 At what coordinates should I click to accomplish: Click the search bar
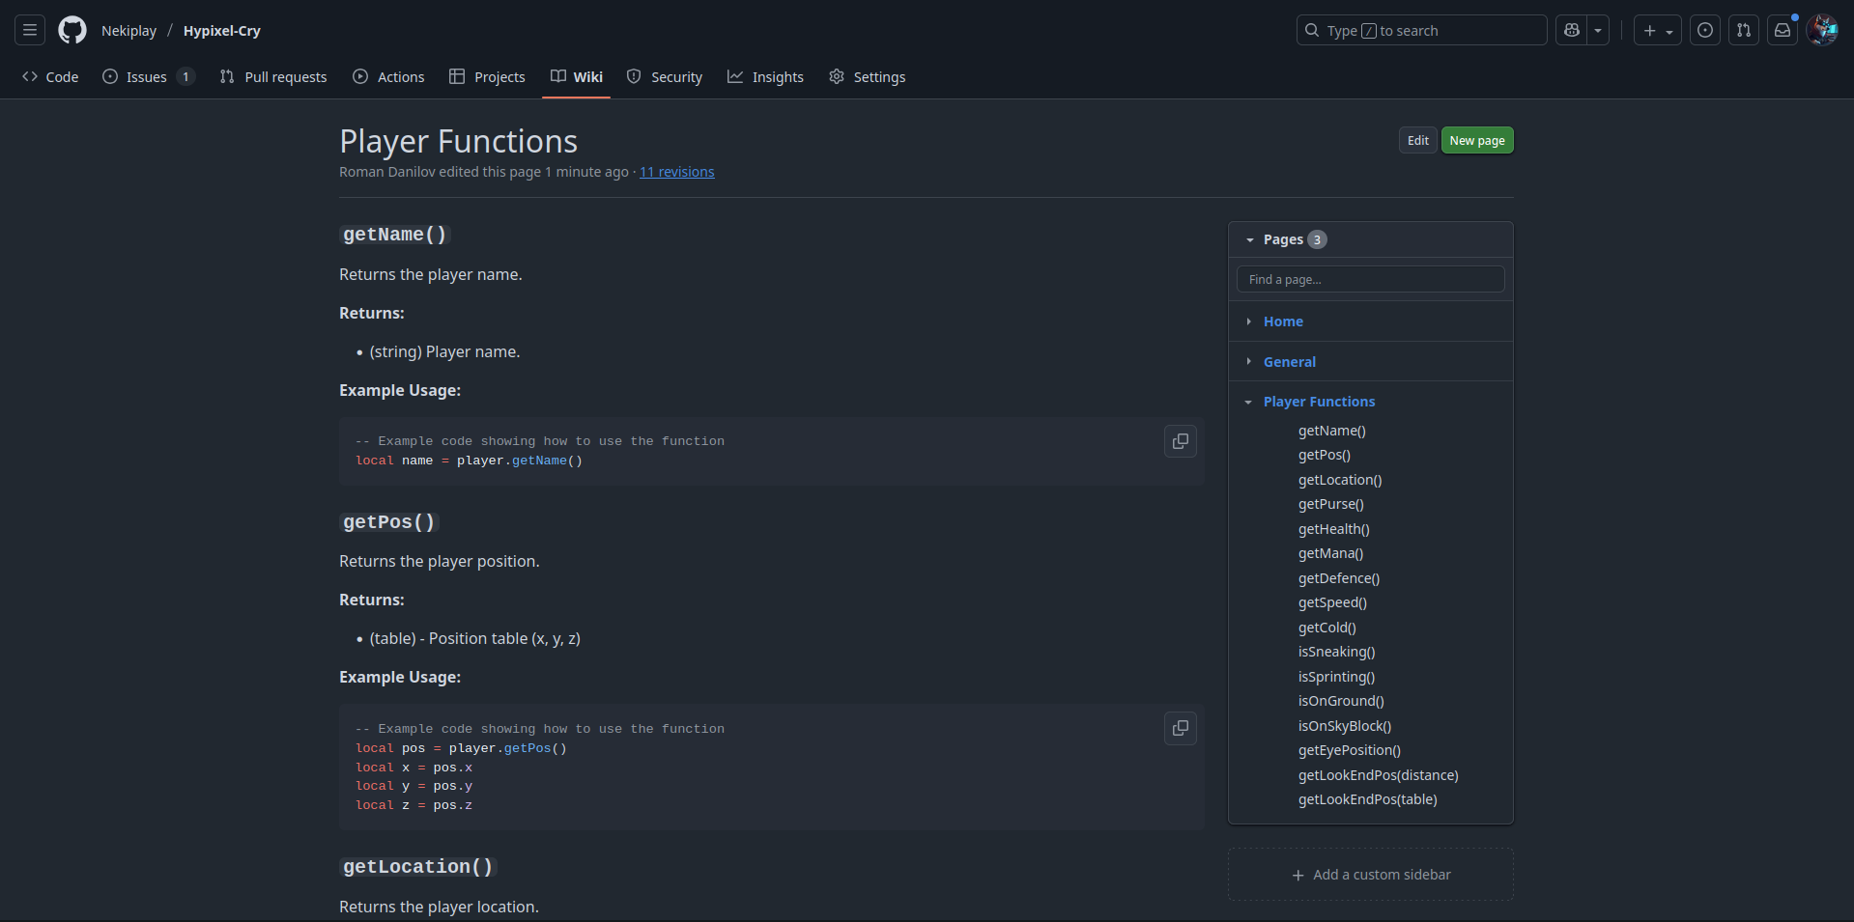1421,30
